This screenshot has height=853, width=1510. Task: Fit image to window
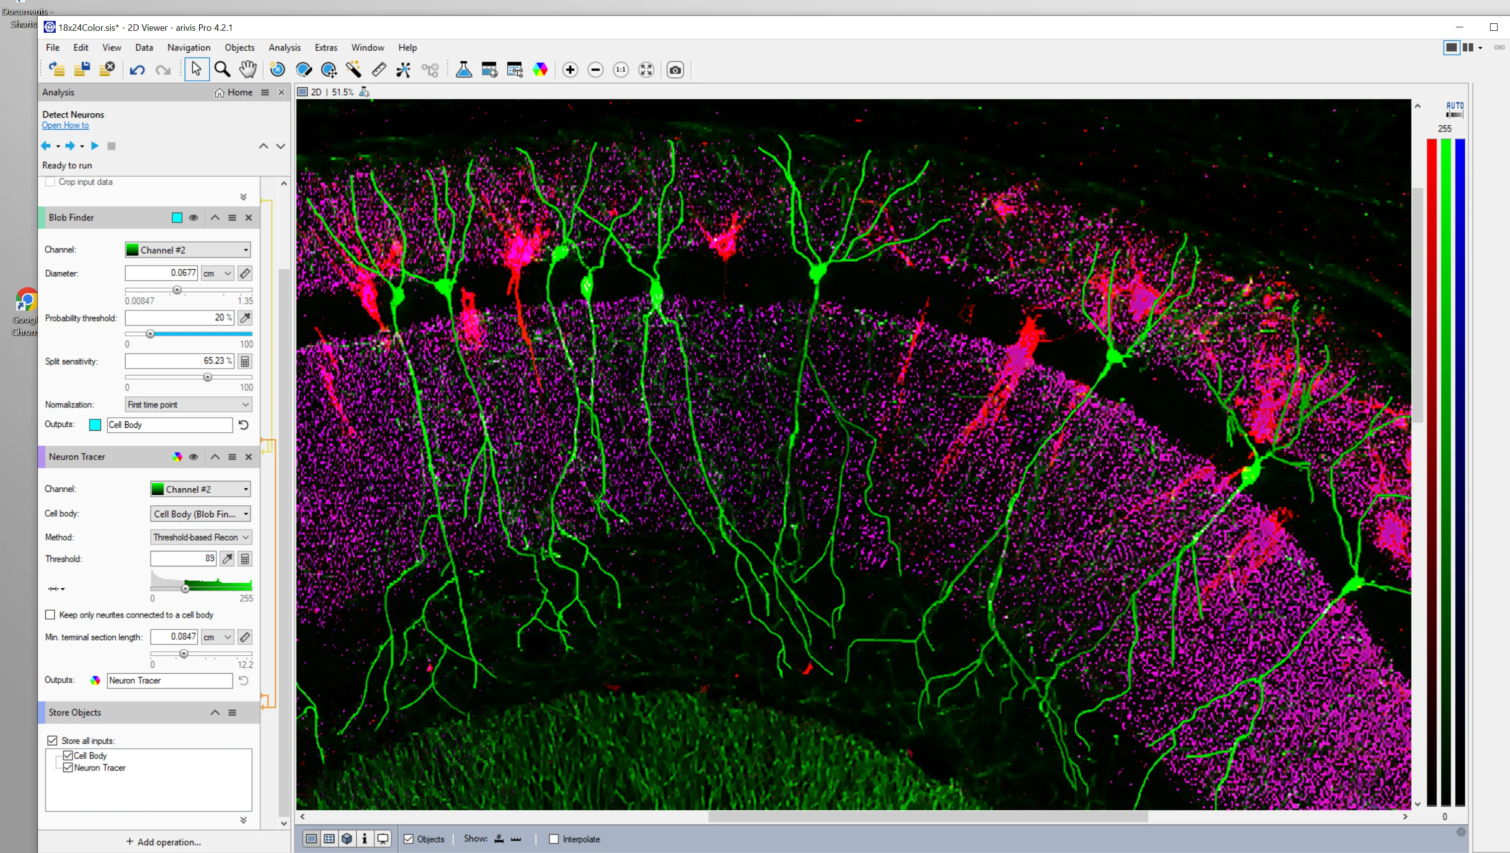point(646,70)
